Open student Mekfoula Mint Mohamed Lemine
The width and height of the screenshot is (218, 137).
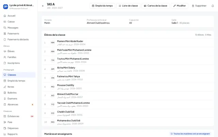point(128,51)
